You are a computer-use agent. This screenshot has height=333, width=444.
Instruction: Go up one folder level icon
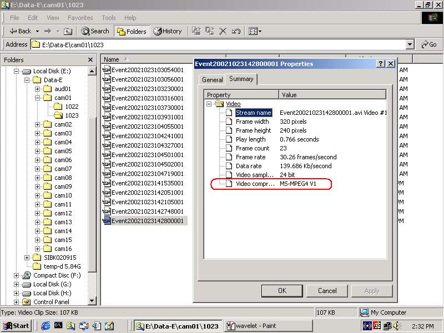point(68,31)
